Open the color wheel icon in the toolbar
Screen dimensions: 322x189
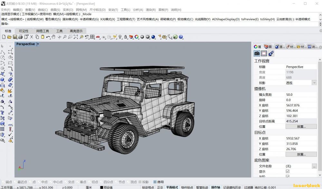pyautogui.click(x=137, y=37)
